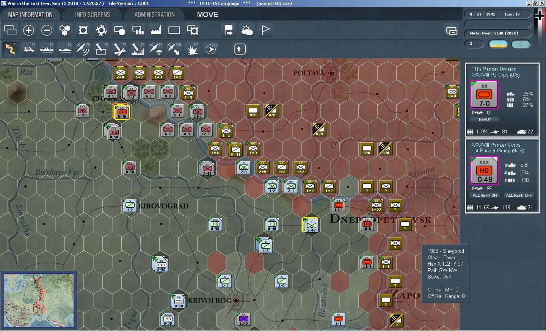546x332 pixels.
Task: Click the flag with arrow icon
Action: tap(229, 30)
